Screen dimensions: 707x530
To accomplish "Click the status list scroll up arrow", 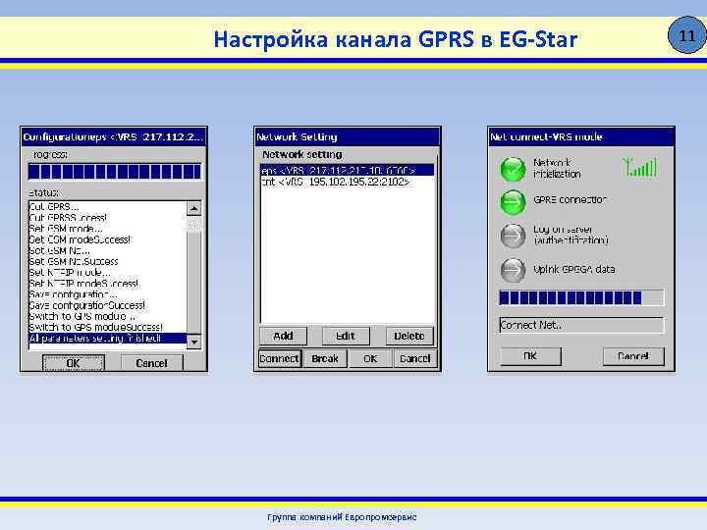I will click(x=193, y=208).
